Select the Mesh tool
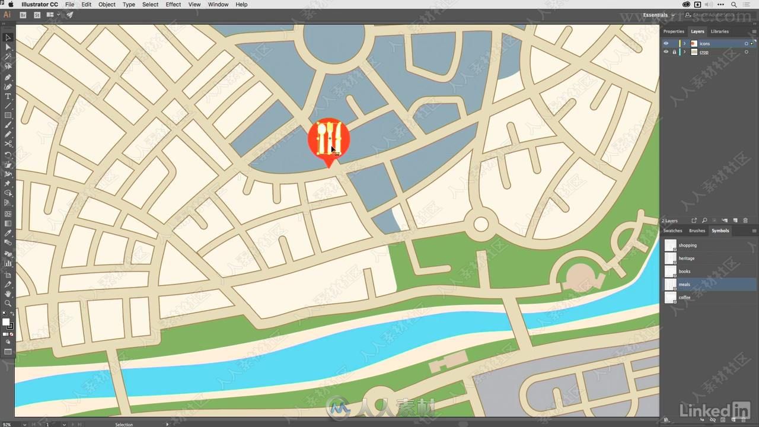This screenshot has width=759, height=427. [x=8, y=213]
